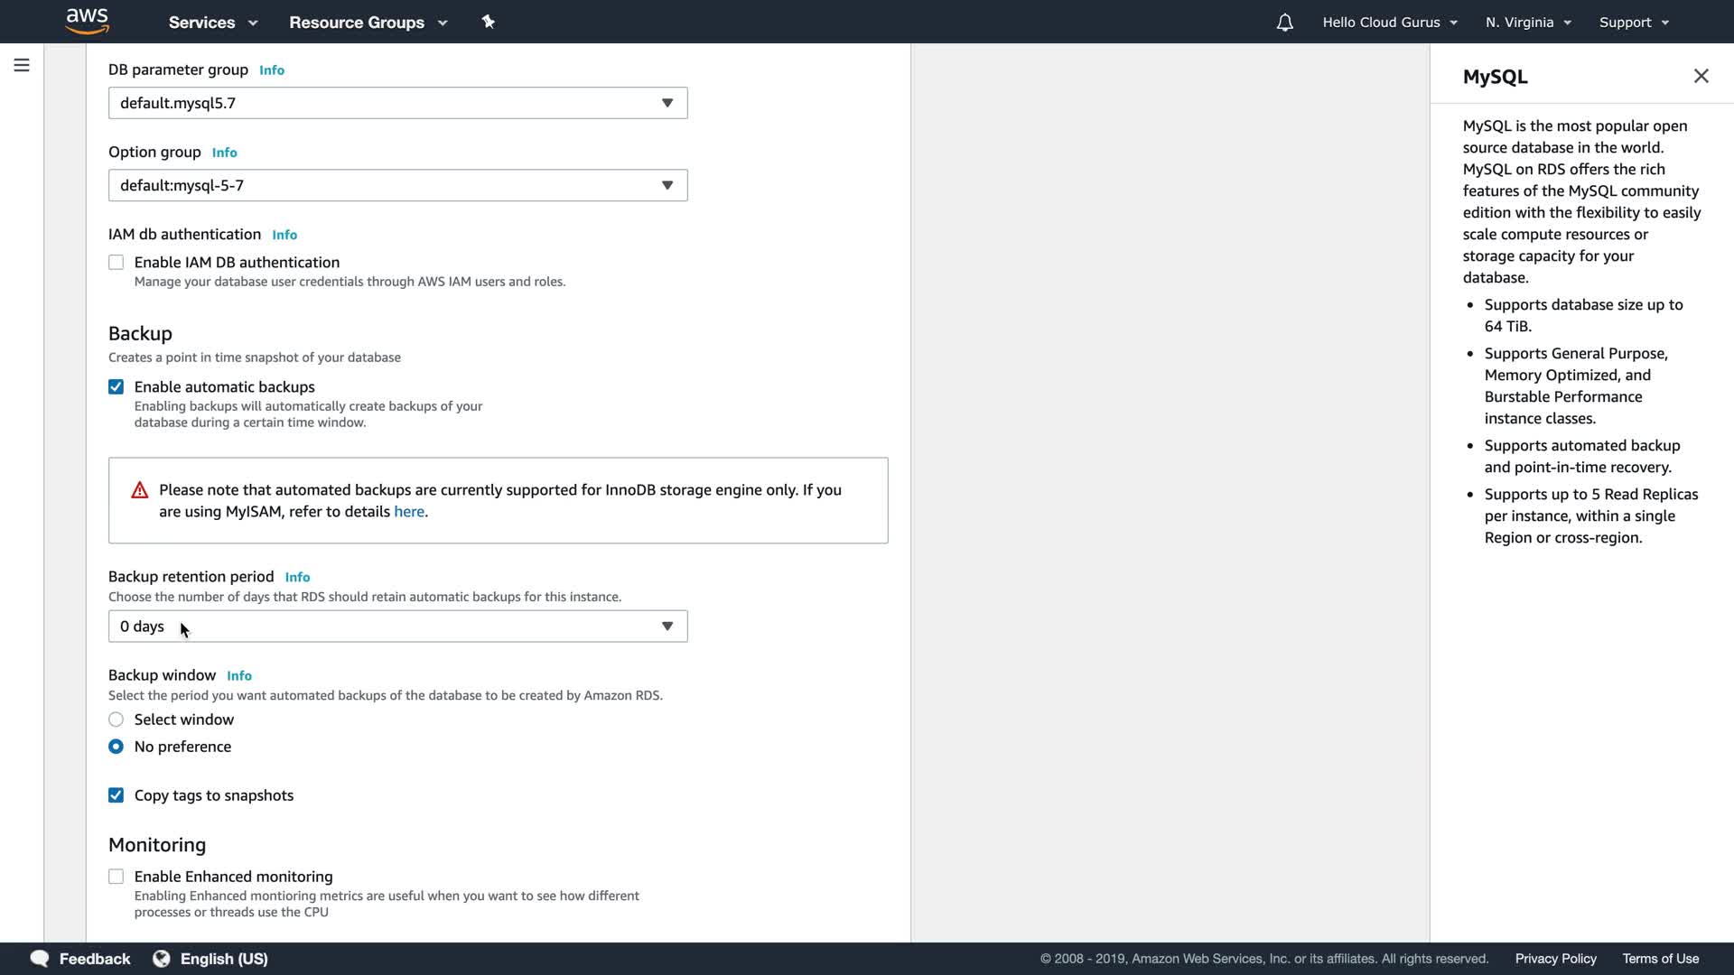The image size is (1734, 975).
Task: Open the notifications bell
Action: pos(1284,23)
